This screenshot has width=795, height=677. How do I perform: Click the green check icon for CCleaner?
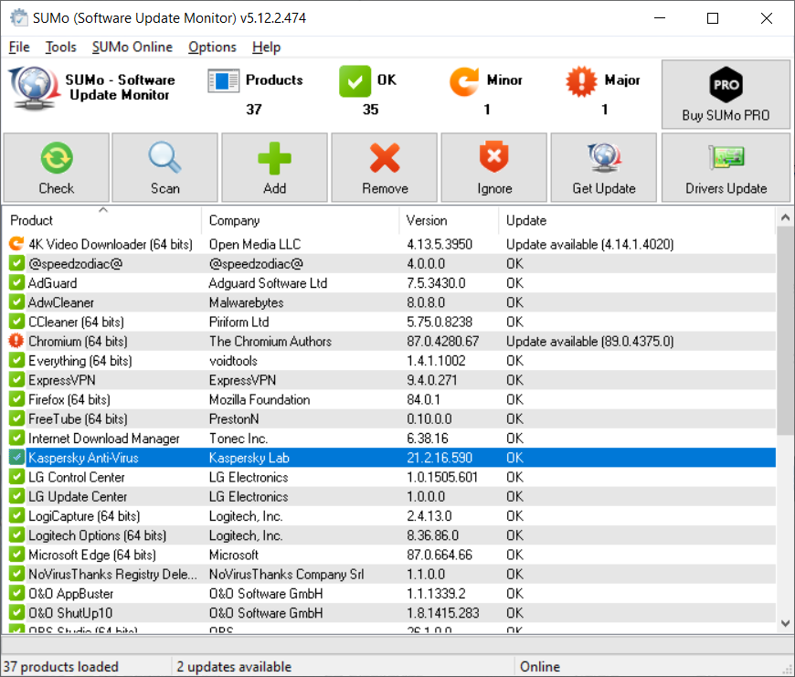[16, 322]
